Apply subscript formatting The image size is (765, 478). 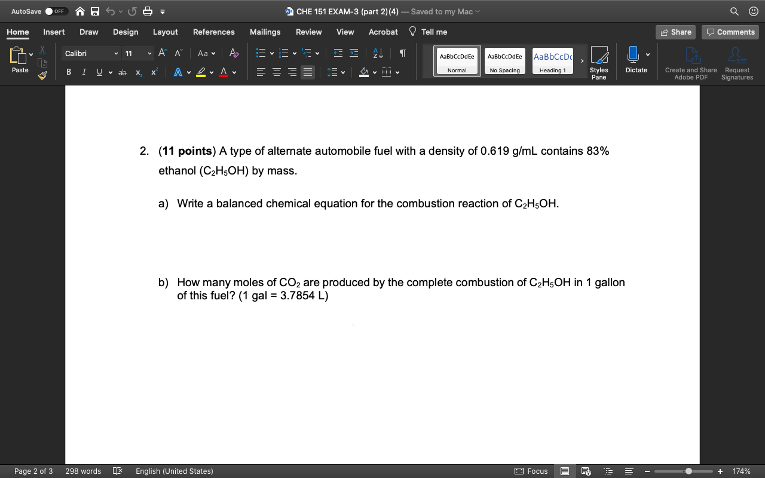(x=137, y=72)
